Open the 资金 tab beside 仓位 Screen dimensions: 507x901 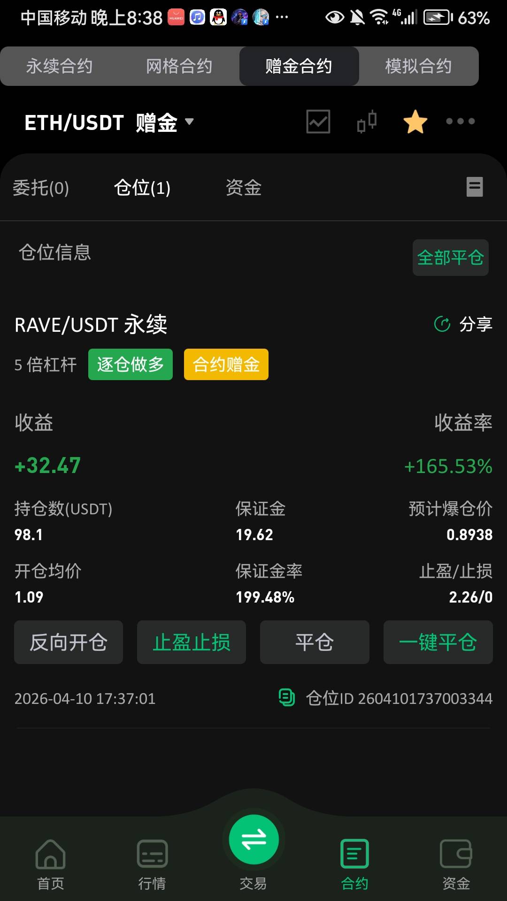coord(244,188)
